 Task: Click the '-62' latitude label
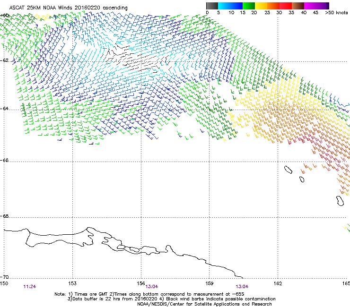tap(4, 60)
